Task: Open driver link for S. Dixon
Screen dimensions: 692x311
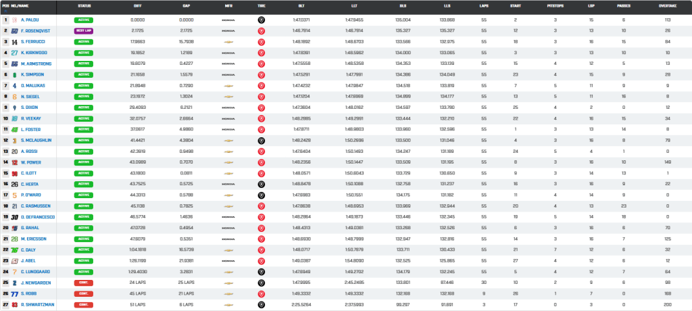Action: coord(30,107)
